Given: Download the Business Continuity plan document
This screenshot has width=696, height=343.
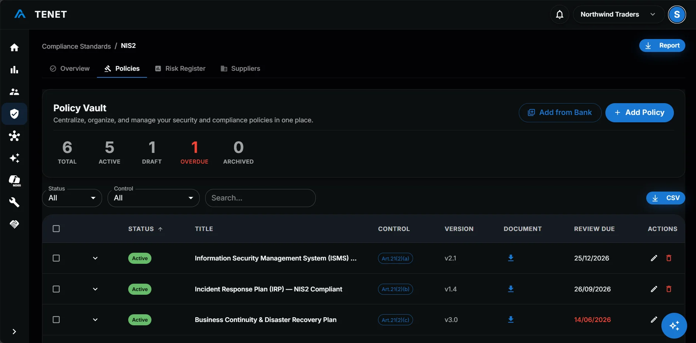Looking at the screenshot, I should point(511,319).
